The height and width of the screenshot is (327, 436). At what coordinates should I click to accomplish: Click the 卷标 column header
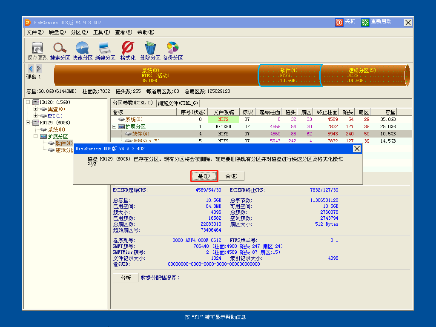(144, 112)
